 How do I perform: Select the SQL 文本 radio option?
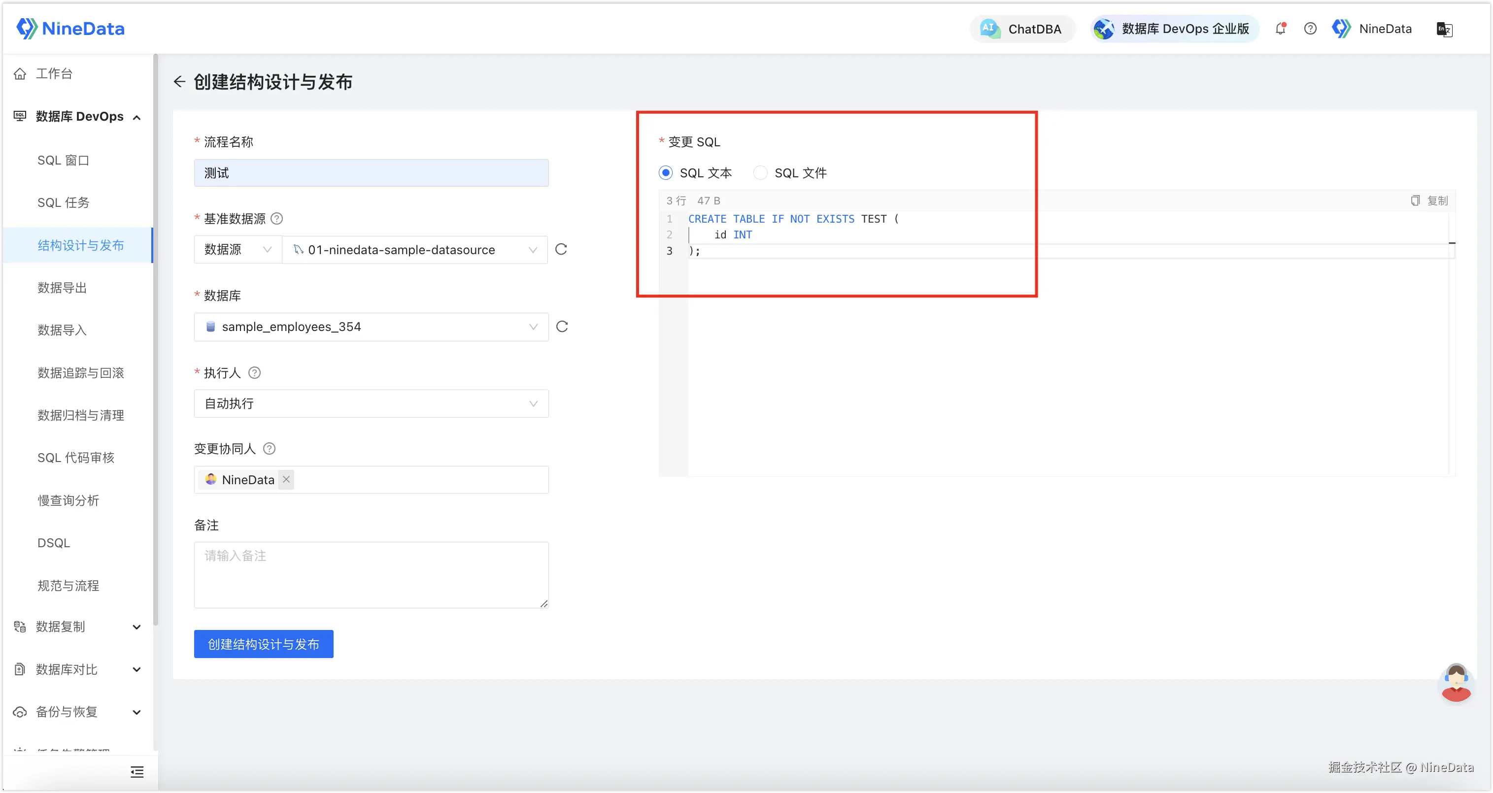665,172
